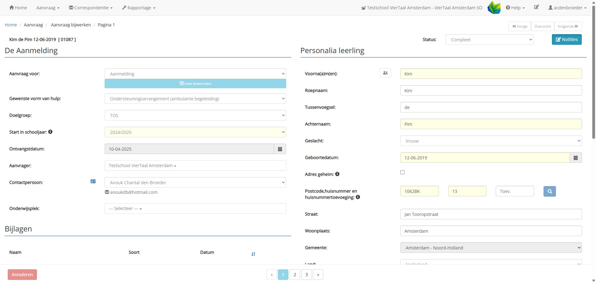
Task: Open the Aanvrager Testschool VierTaal dropdown
Action: [195, 166]
